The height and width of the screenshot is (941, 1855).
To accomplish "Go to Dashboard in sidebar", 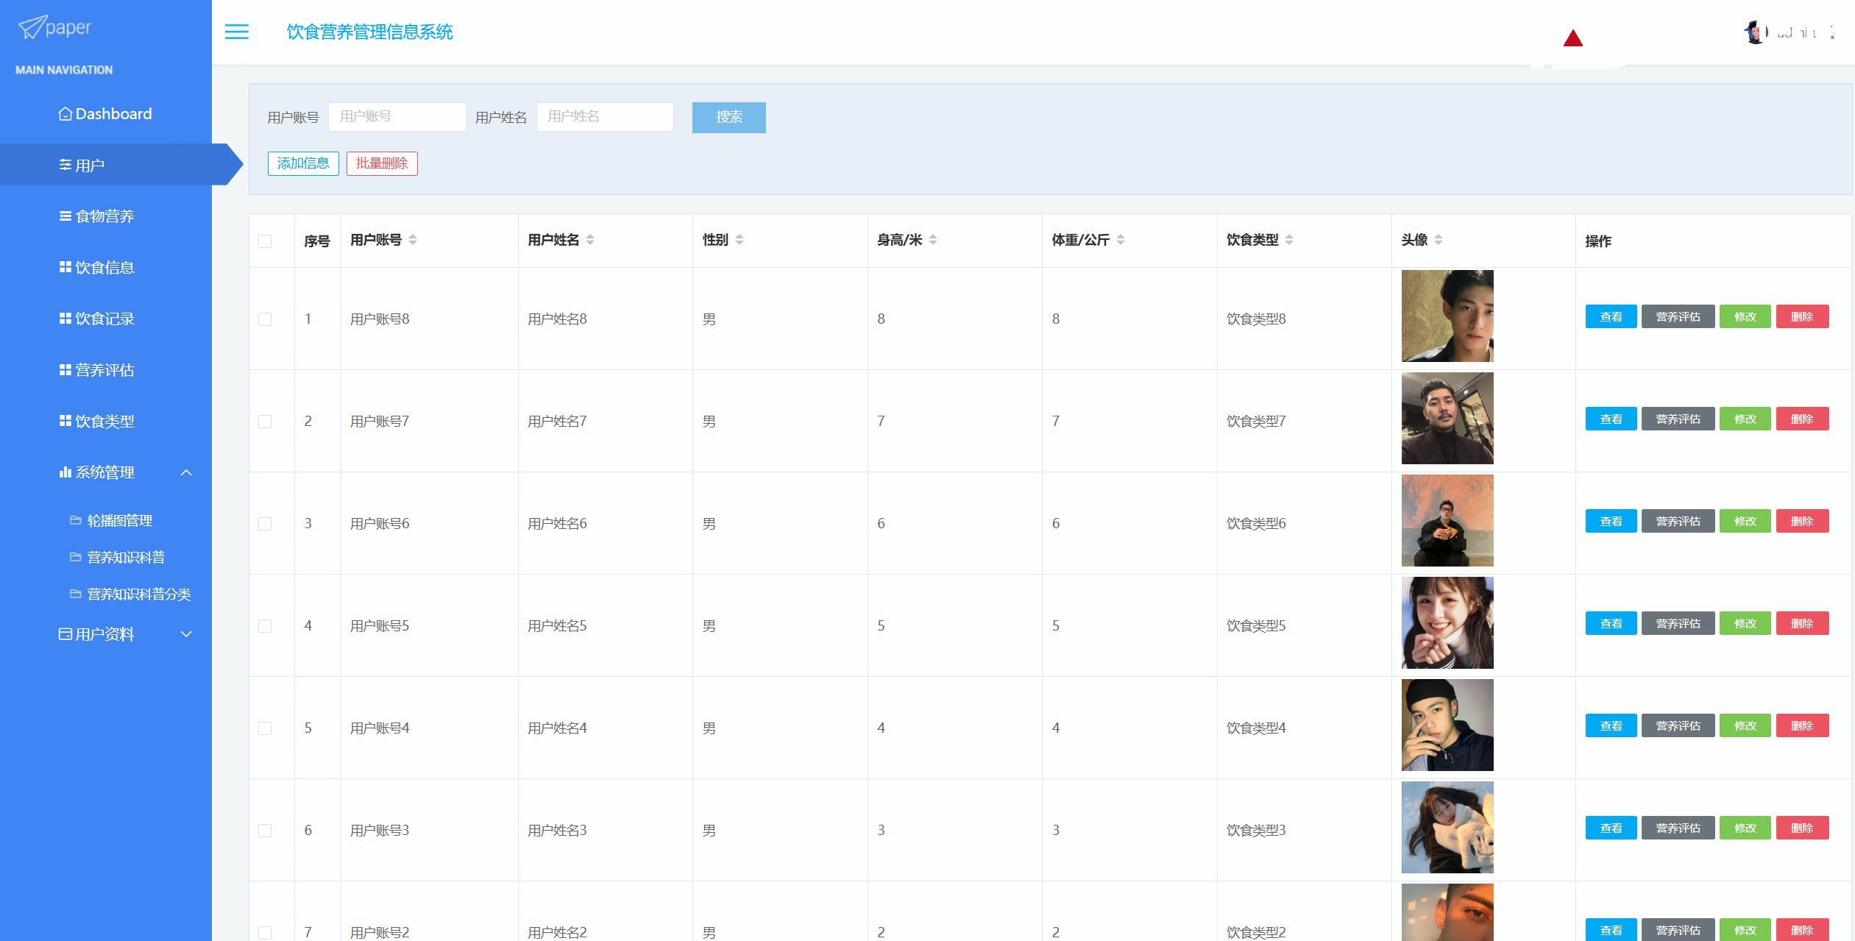I will pyautogui.click(x=113, y=114).
